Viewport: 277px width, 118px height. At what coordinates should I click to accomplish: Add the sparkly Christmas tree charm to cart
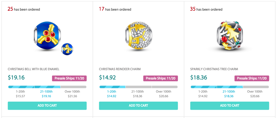coord(229,106)
